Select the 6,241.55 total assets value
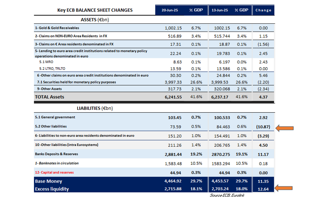Image resolution: width=335 pixels, height=197 pixels. (173, 97)
